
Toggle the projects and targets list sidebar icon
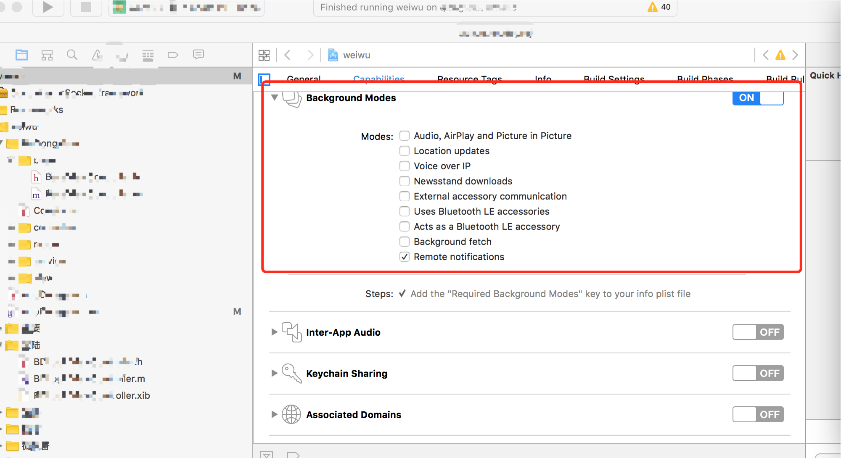pos(264,79)
